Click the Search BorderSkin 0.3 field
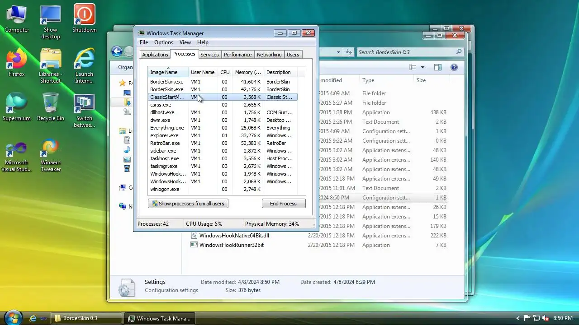This screenshot has width=579, height=325. click(410, 52)
